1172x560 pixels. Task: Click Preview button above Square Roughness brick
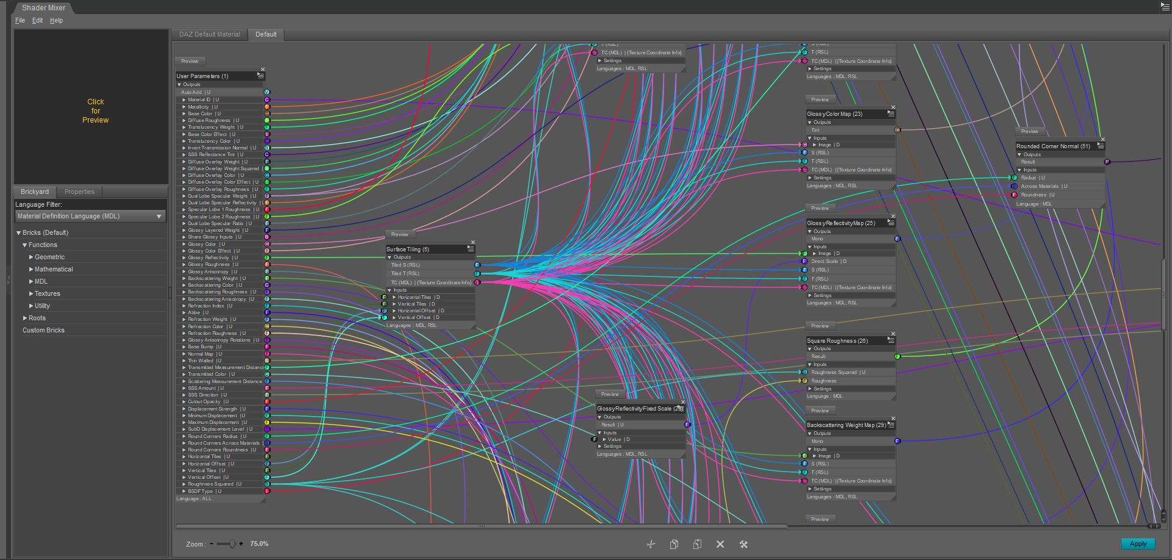820,326
